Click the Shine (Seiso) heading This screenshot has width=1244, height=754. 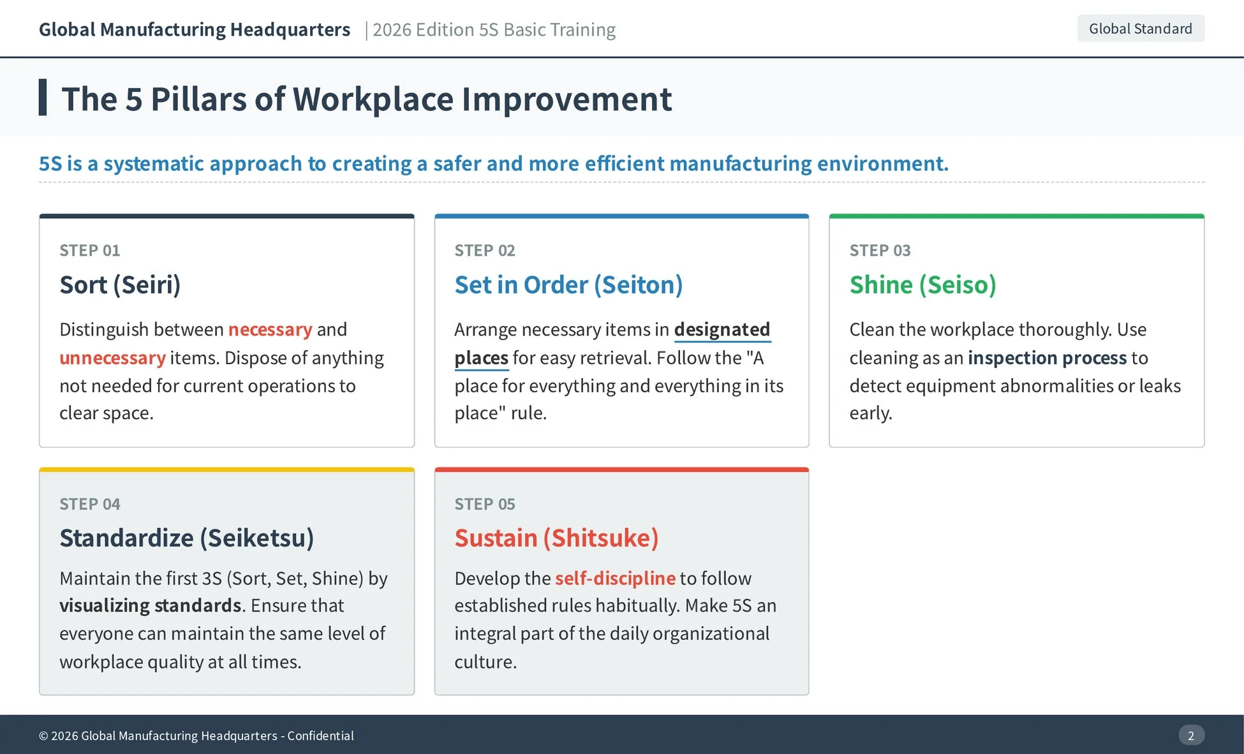click(x=922, y=285)
